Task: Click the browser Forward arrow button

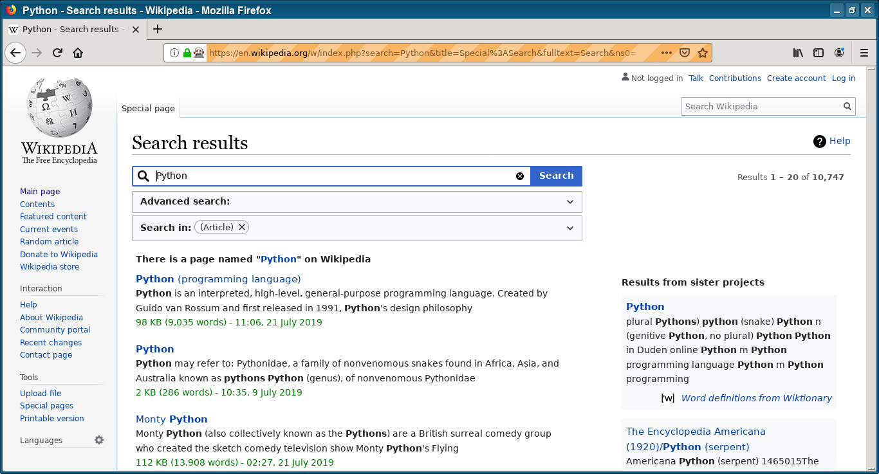Action: pyautogui.click(x=37, y=53)
